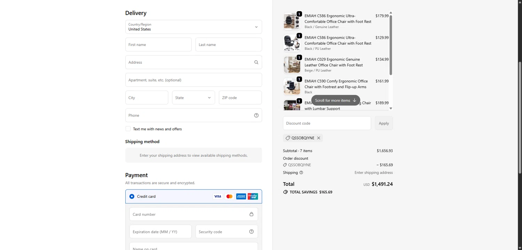Click the Beige / PU Leather variant text
522x250 pixels.
pyautogui.click(x=318, y=70)
